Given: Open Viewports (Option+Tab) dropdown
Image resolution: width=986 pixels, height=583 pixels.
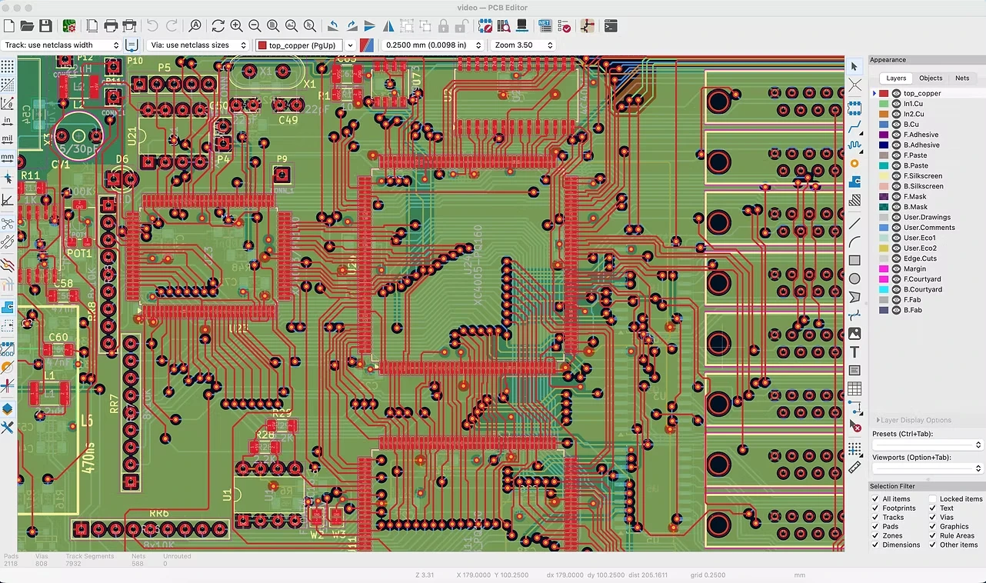Looking at the screenshot, I should click(928, 468).
